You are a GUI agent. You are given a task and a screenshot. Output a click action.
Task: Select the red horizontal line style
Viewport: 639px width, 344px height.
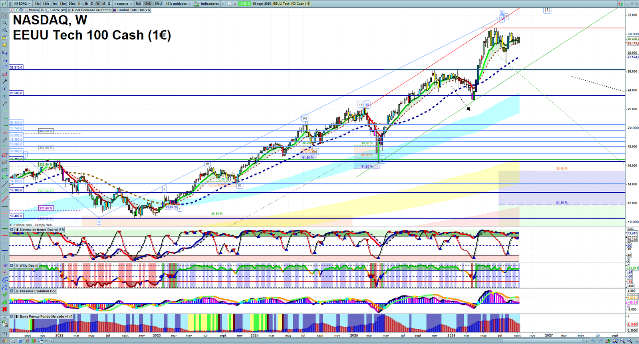[x=4, y=236]
